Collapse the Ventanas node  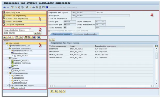[7, 68]
